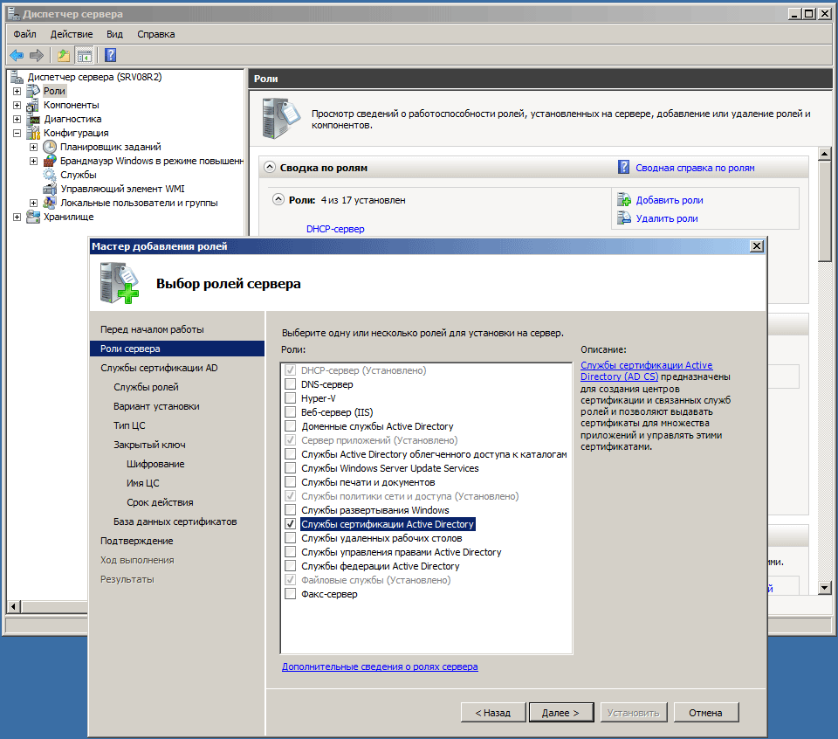Click the blue Help toolbar icon
This screenshot has width=838, height=739.
[111, 56]
